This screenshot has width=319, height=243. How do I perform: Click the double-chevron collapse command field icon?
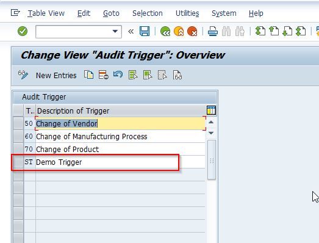point(131,31)
